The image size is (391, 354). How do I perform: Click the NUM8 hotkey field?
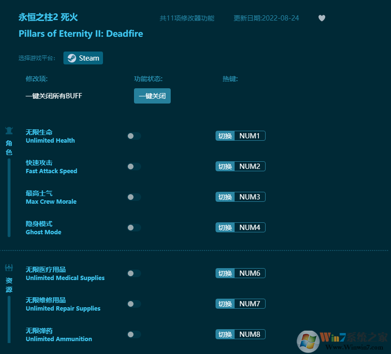coord(250,334)
